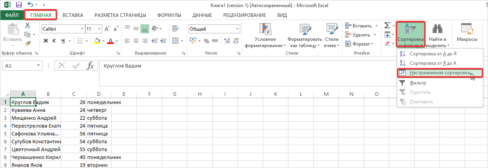Toggle italic К formatting
Image resolution: width=488 pixels, height=168 pixels.
54,41
